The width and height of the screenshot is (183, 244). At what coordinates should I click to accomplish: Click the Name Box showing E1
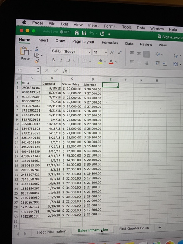(x=26, y=70)
